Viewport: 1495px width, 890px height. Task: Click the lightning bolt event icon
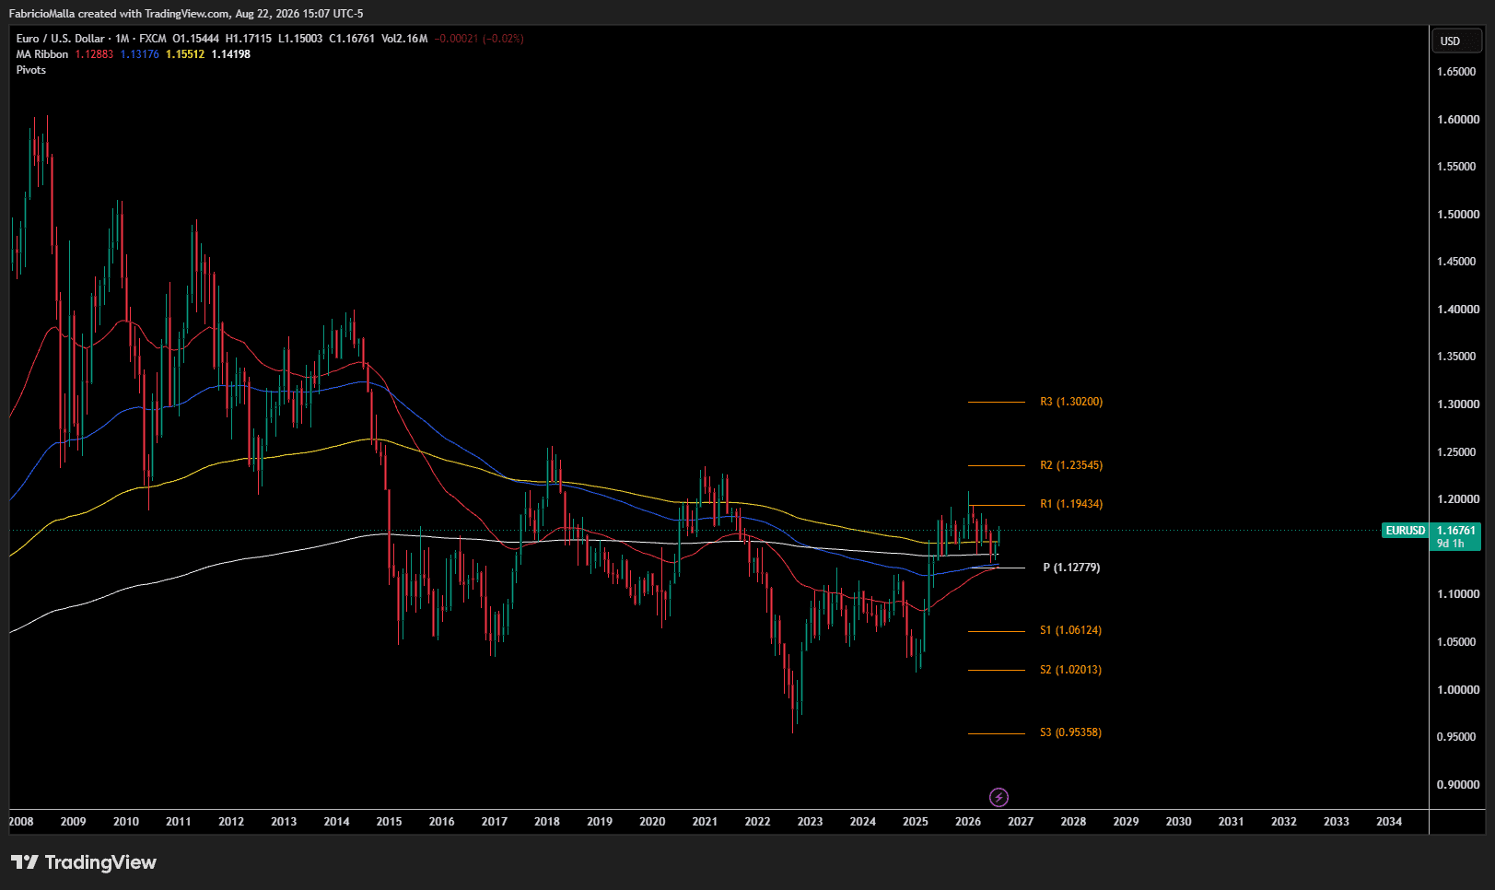(999, 797)
